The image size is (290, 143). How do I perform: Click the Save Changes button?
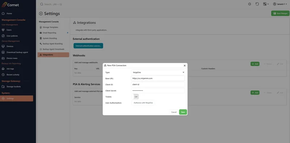click(x=280, y=13)
